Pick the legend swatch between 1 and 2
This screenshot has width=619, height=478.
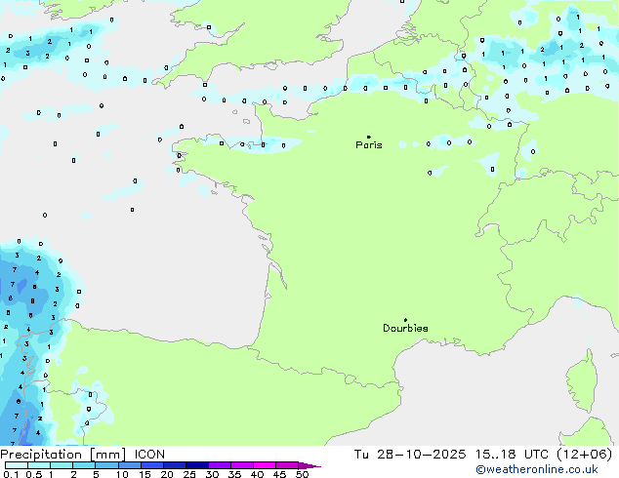[62, 465]
